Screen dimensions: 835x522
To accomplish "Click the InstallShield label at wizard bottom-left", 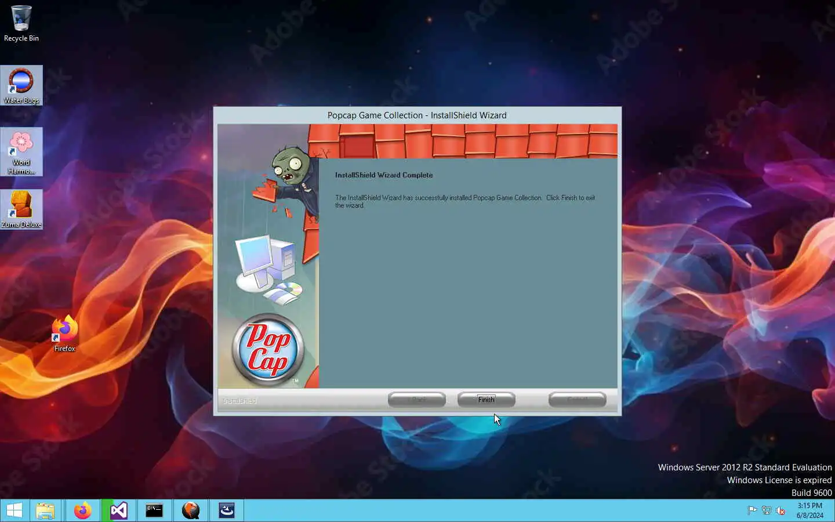I will click(239, 401).
